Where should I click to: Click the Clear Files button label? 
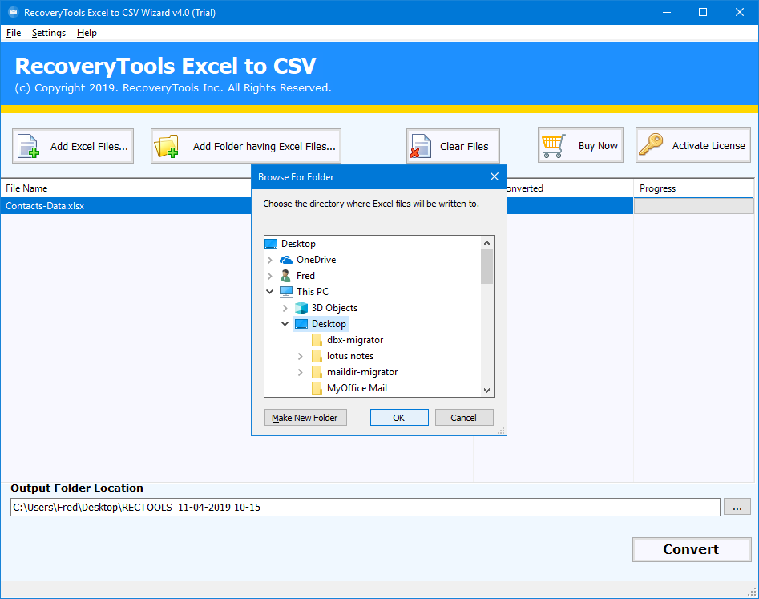464,146
